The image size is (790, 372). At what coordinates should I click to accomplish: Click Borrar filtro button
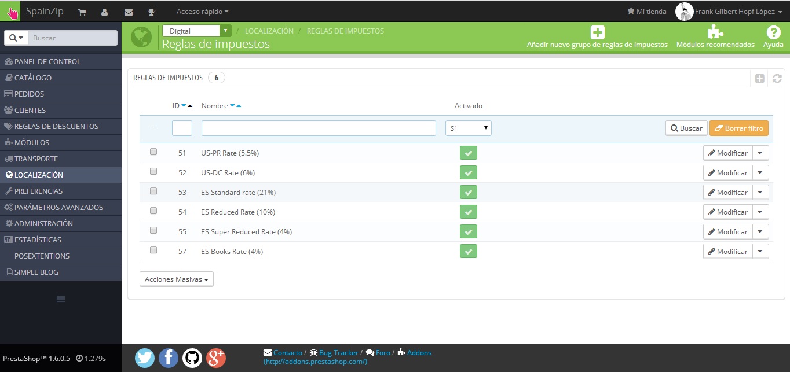pos(739,128)
